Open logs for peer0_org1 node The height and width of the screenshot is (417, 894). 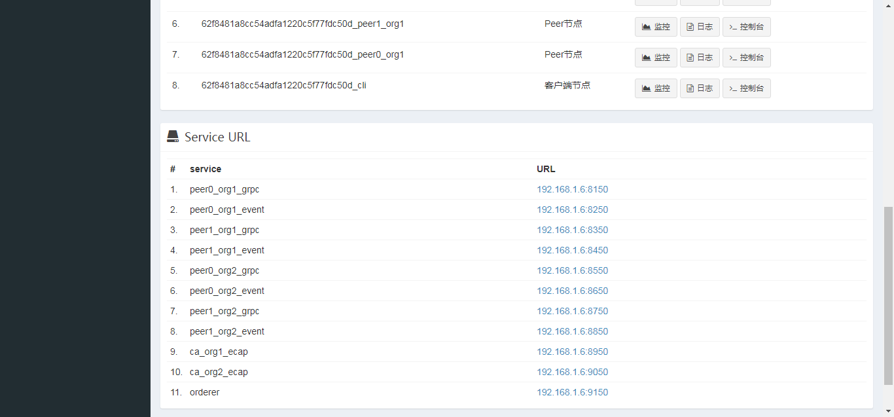point(700,58)
